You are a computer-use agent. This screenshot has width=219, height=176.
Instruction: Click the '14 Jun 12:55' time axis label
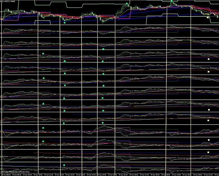pyautogui.click(x=70, y=175)
